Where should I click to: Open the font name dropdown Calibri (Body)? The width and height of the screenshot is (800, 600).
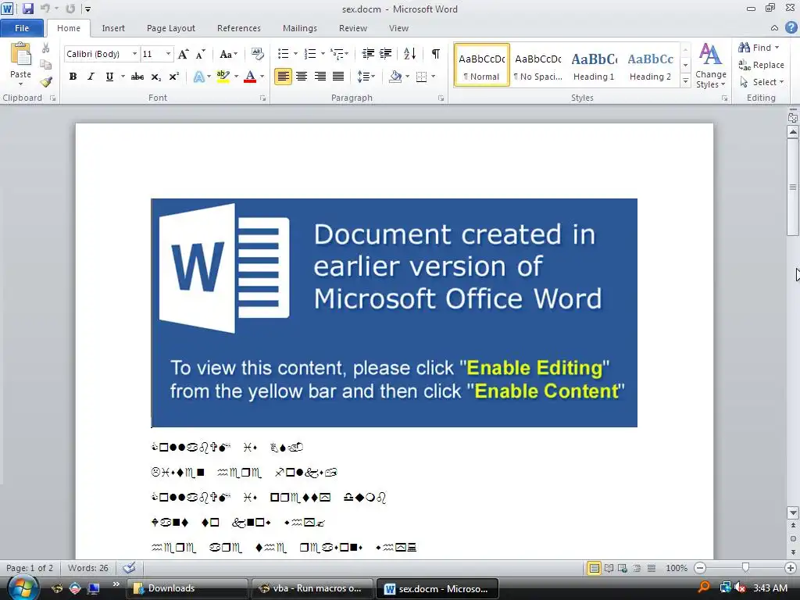coord(134,54)
